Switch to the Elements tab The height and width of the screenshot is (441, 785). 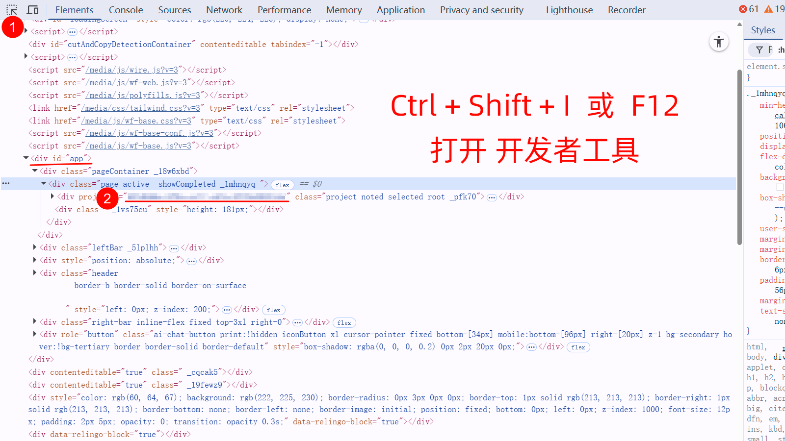[x=74, y=10]
